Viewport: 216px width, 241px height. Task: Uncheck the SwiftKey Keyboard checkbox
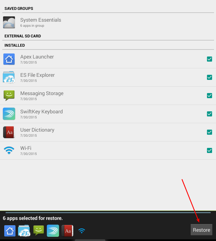[x=209, y=114]
